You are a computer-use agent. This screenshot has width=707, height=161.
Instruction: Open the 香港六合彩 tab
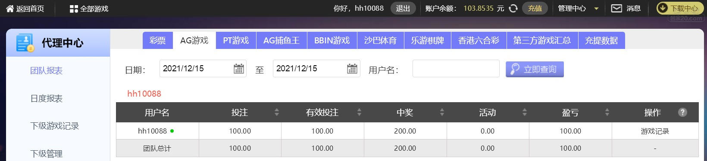pos(479,40)
